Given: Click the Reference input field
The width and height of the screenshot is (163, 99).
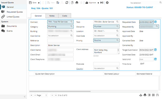Looking at the screenshot, I should tap(60, 41).
